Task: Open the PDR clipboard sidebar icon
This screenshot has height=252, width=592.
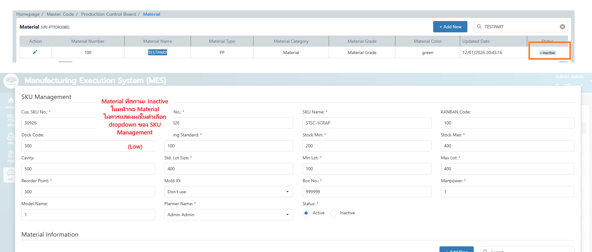Action: click(x=11, y=154)
